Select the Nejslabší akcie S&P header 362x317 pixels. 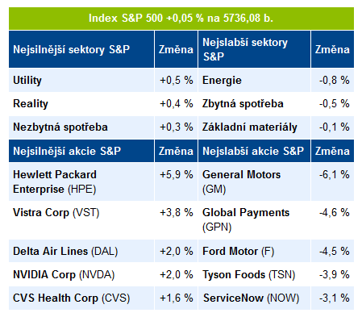tap(254, 151)
